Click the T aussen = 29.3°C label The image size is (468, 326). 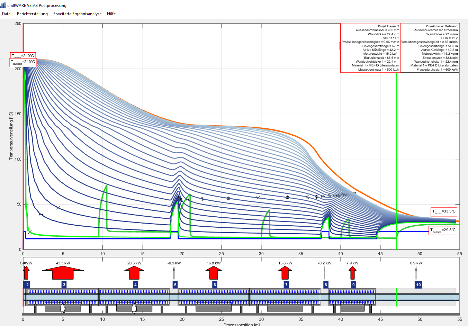click(443, 230)
